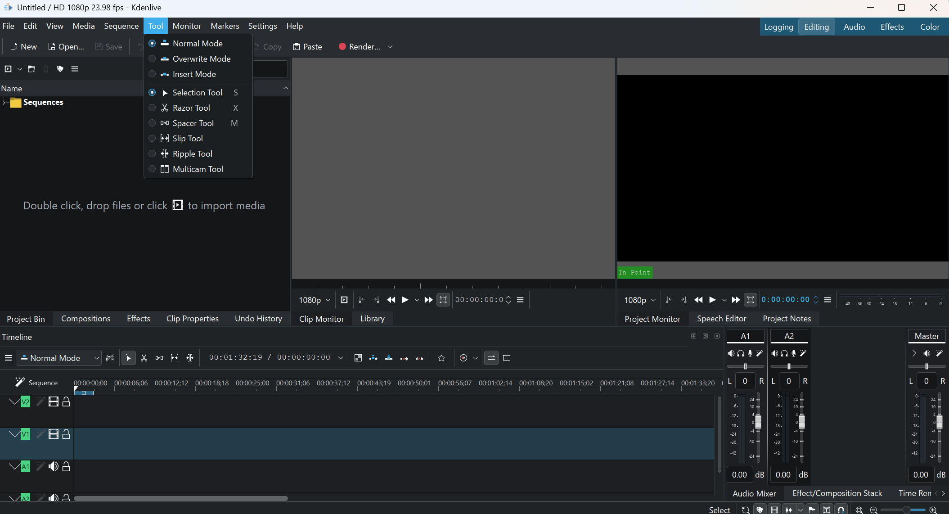The width and height of the screenshot is (949, 514).
Task: Zoom in timeline with the plus magnifier
Action: pos(933,509)
